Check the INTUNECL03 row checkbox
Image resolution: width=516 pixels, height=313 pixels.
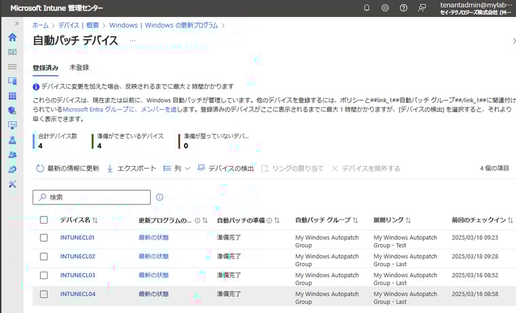(x=43, y=275)
